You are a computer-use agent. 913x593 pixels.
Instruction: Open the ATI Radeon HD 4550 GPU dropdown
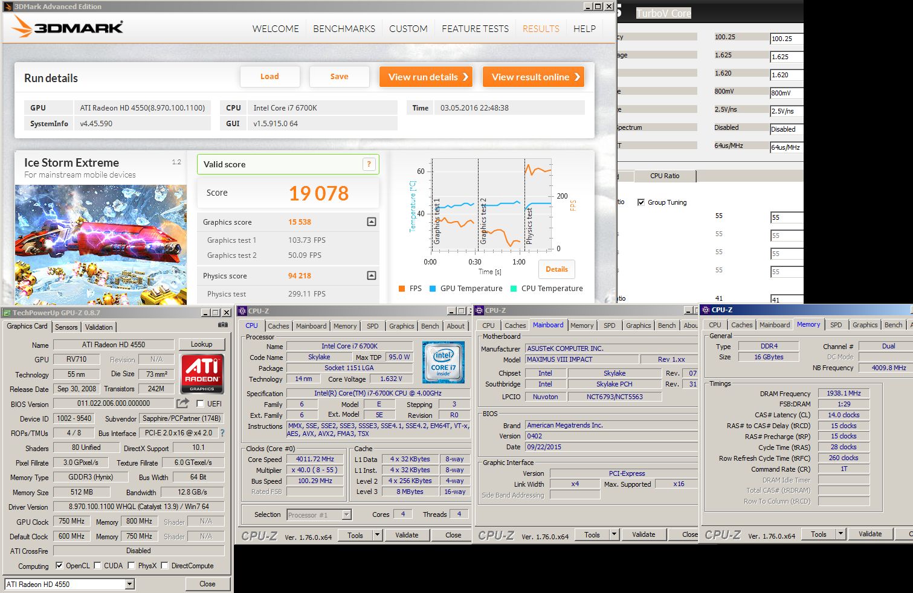tap(130, 584)
